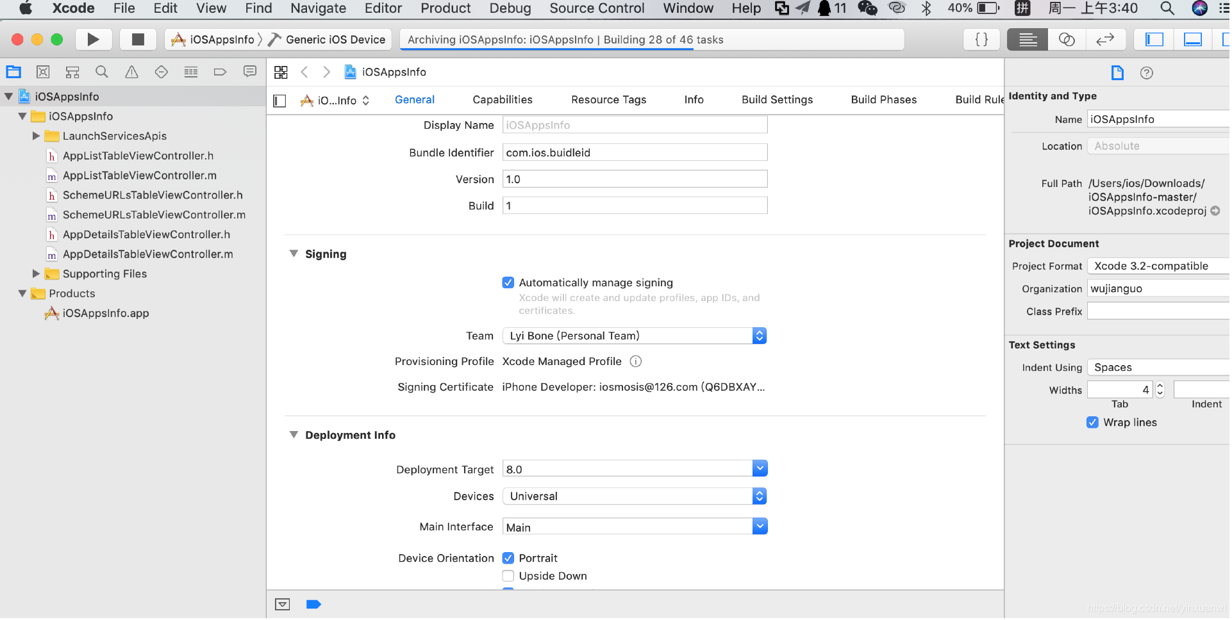The height and width of the screenshot is (620, 1232).
Task: Expand the Supporting Files folder
Action: tap(36, 274)
